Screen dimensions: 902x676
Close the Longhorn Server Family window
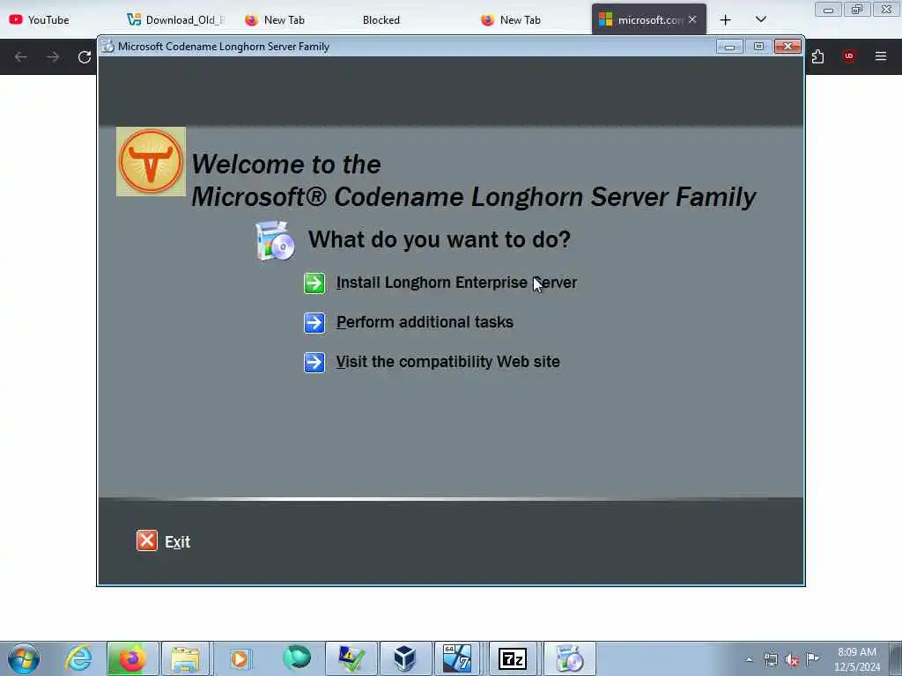(x=787, y=47)
